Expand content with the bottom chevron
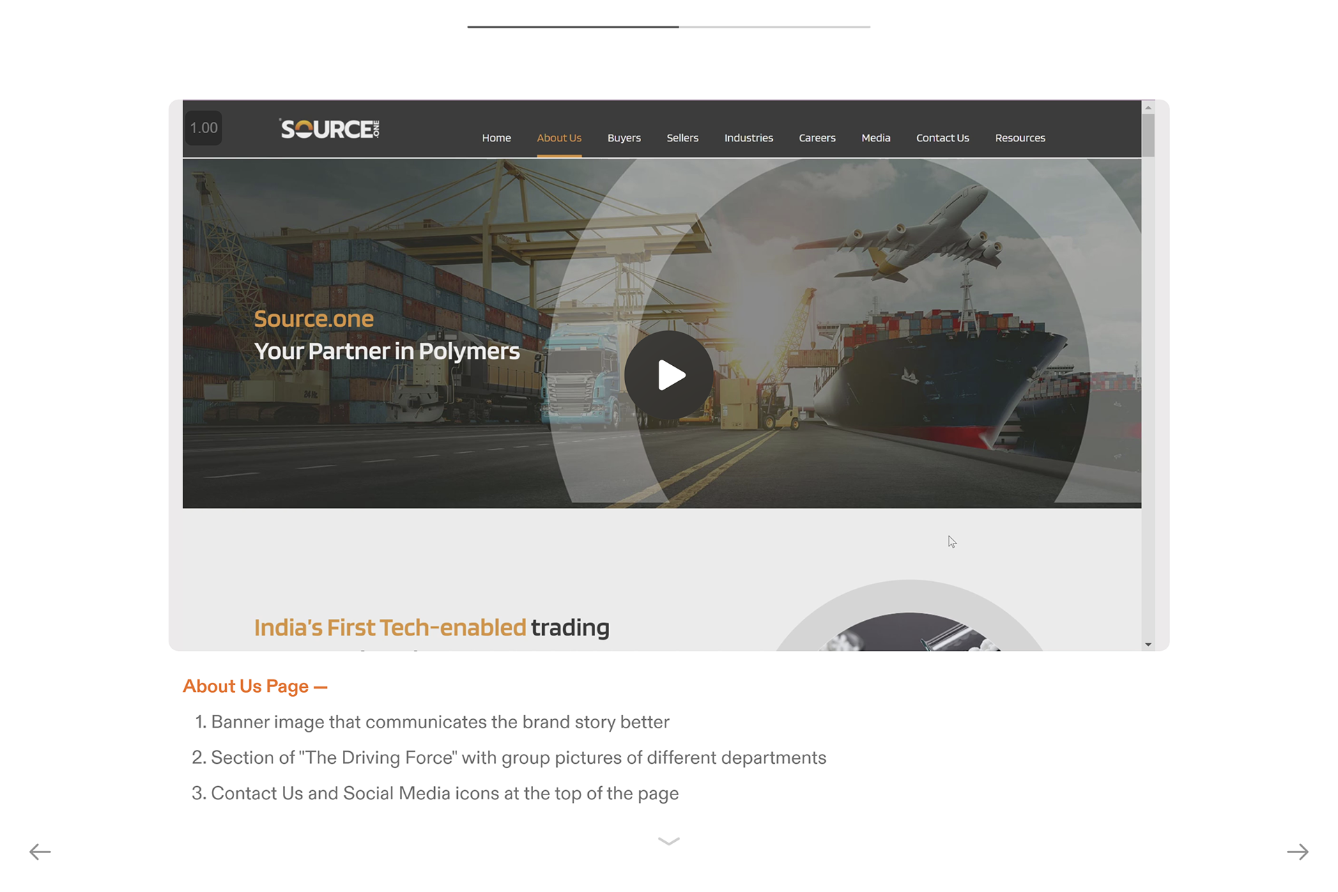1338x892 pixels. click(668, 841)
